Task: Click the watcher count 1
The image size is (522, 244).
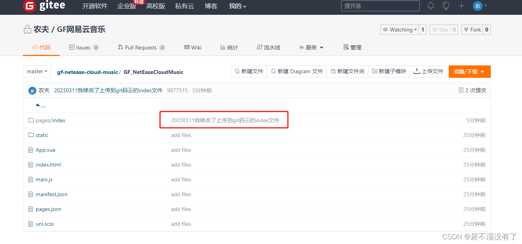Action: (423, 30)
